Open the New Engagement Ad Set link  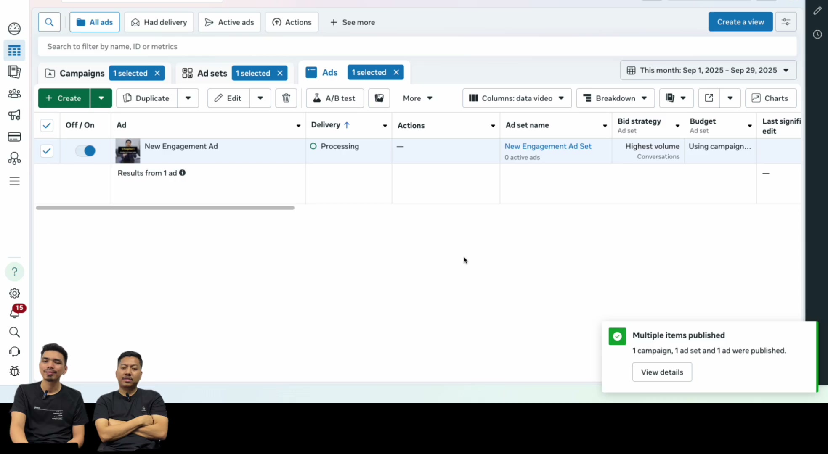(548, 146)
